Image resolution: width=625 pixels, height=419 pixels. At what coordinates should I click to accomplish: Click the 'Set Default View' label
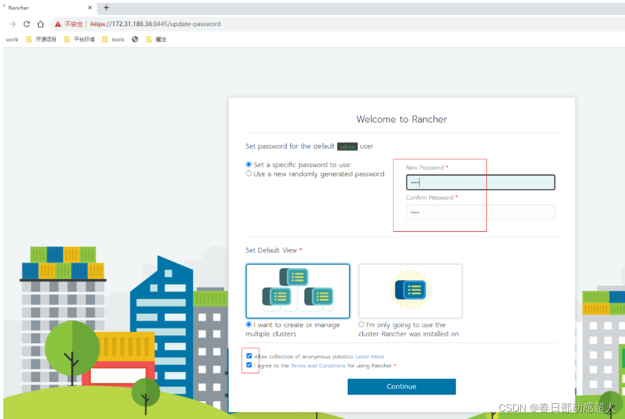tap(271, 250)
